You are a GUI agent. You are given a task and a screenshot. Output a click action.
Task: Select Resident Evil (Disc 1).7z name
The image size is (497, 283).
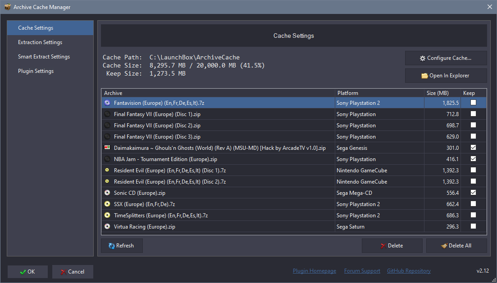coord(169,171)
